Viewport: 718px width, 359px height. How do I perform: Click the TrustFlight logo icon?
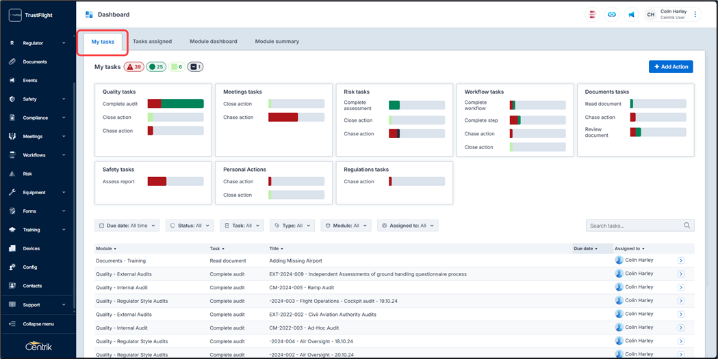pos(15,15)
